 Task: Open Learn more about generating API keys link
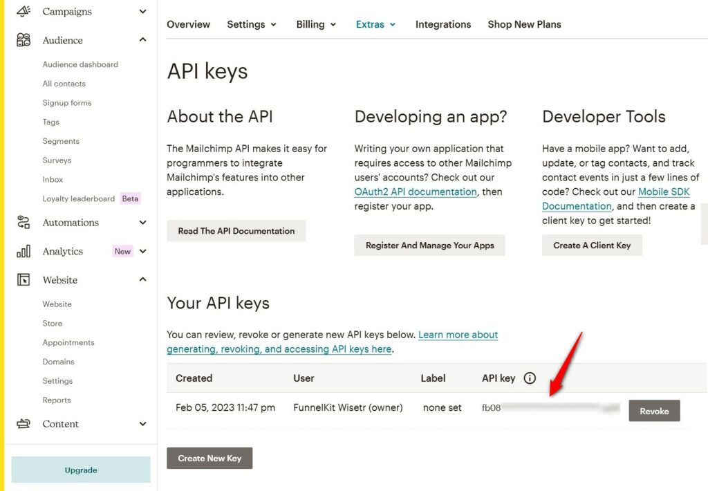(x=333, y=342)
